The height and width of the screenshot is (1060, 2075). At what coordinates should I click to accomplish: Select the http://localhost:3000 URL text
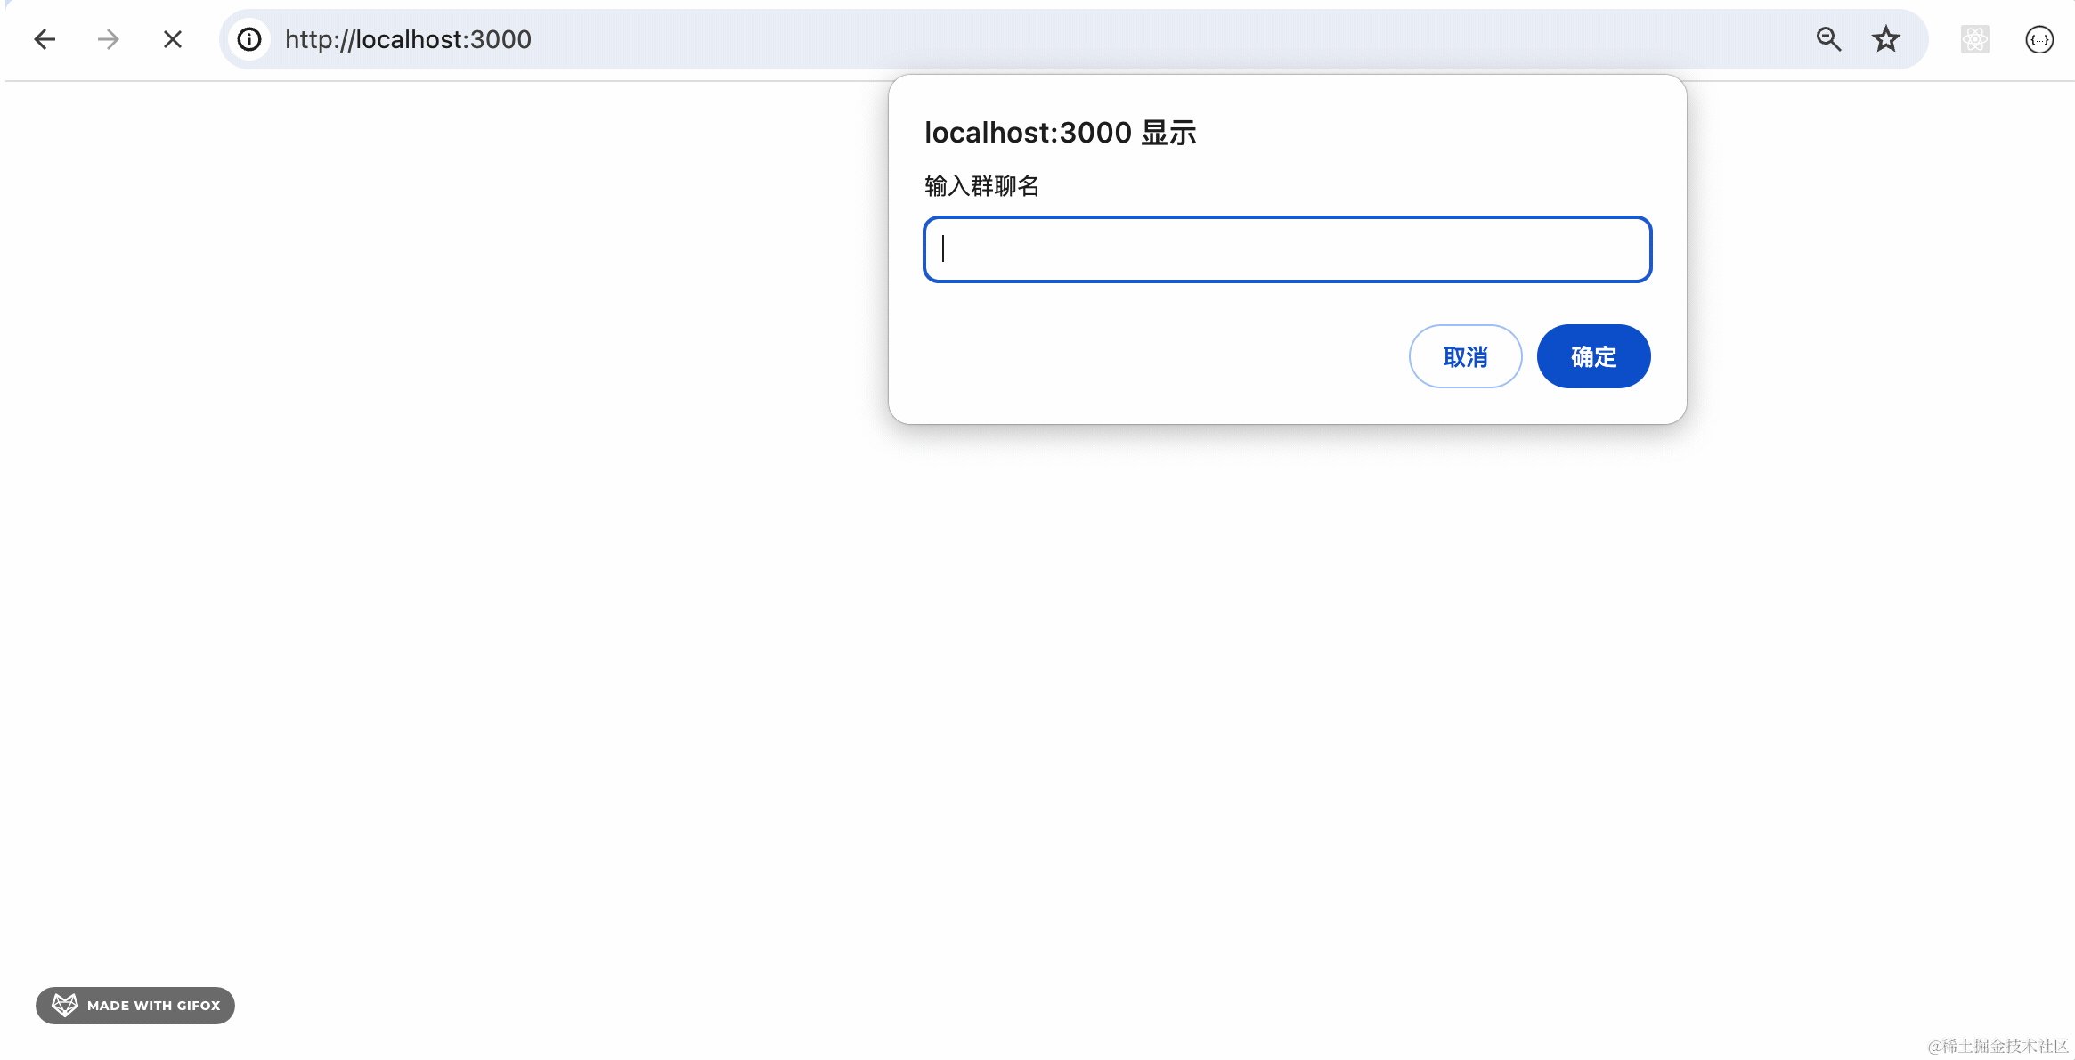point(408,39)
